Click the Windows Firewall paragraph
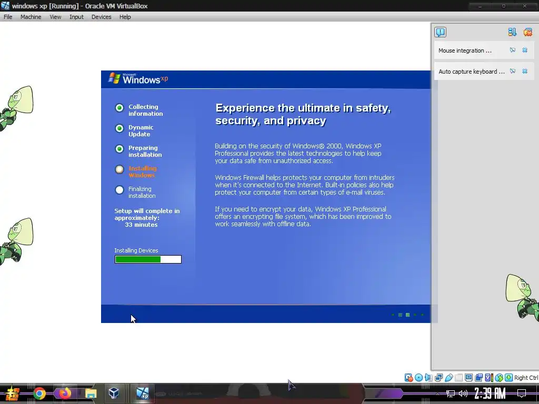The height and width of the screenshot is (404, 539). pyautogui.click(x=305, y=185)
